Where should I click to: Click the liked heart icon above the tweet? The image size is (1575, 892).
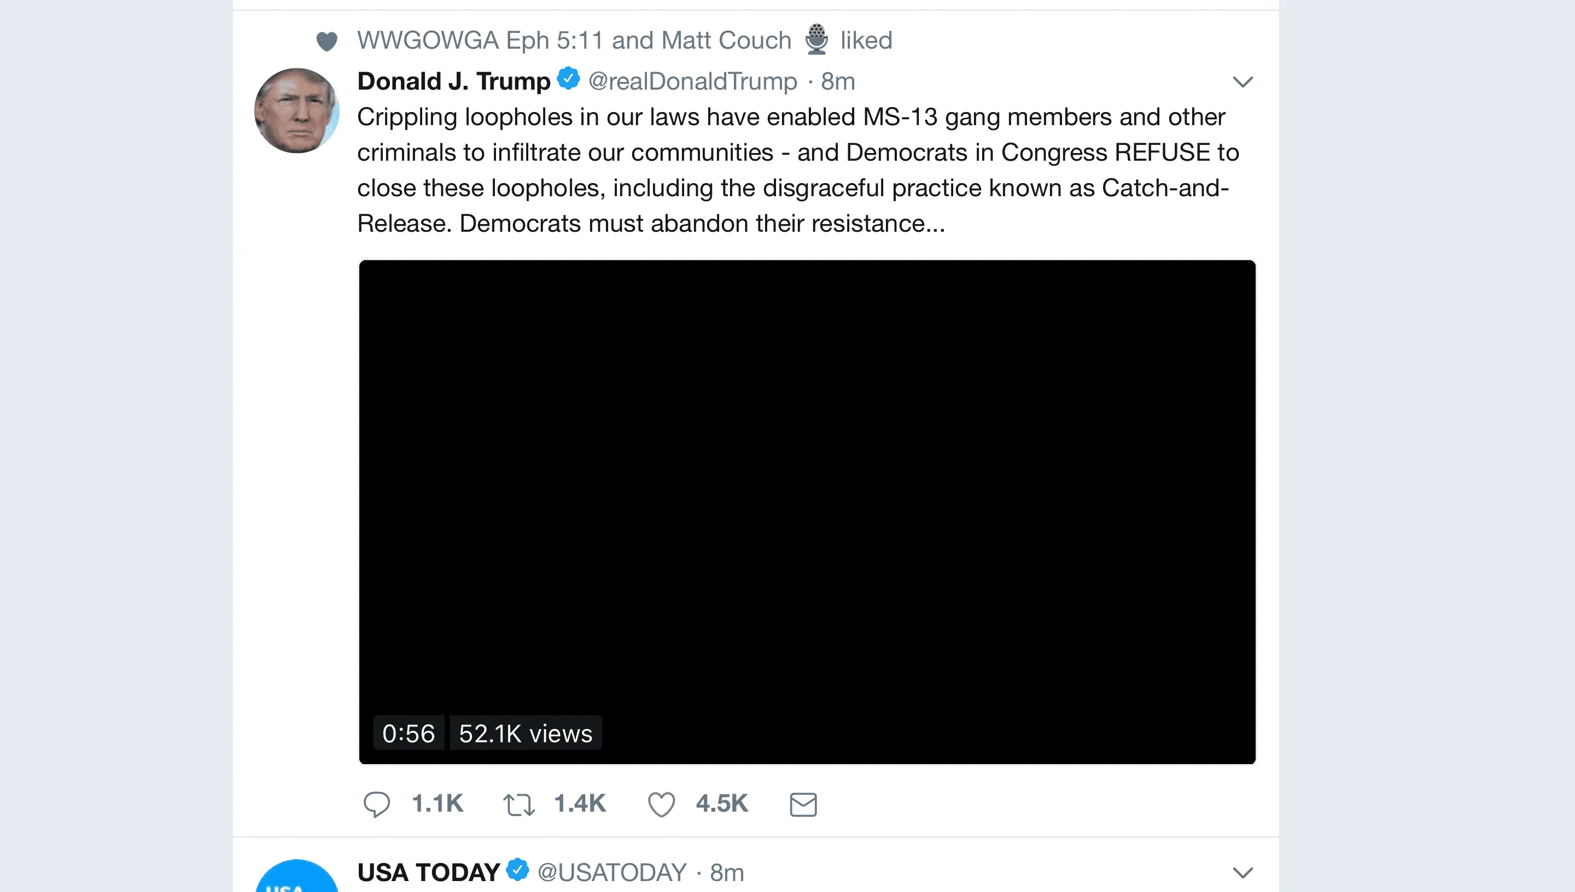(x=326, y=41)
